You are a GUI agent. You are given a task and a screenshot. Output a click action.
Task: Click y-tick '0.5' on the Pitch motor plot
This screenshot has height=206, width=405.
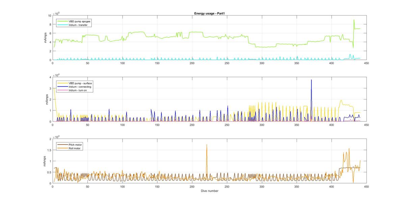(x=49, y=172)
